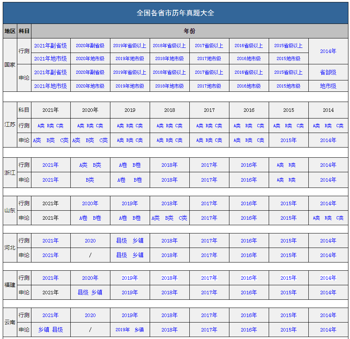Open 江苏 行测 2020年 B类
The width and height of the screenshot is (350, 339).
point(90,126)
